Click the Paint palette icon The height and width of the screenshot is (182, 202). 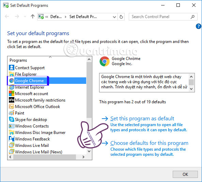(x=12, y=113)
